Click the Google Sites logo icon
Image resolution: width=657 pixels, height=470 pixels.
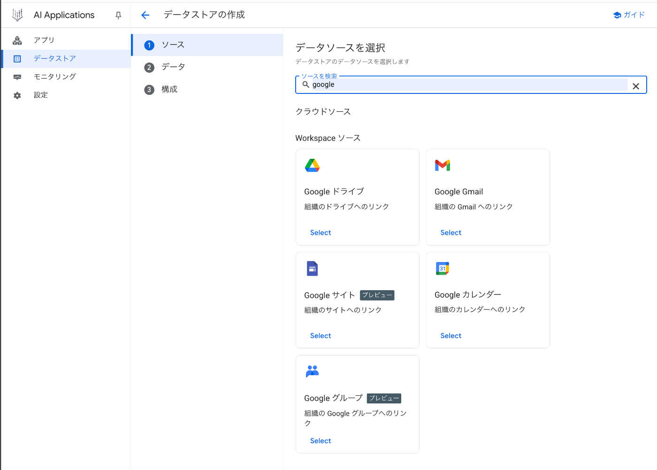pyautogui.click(x=312, y=269)
